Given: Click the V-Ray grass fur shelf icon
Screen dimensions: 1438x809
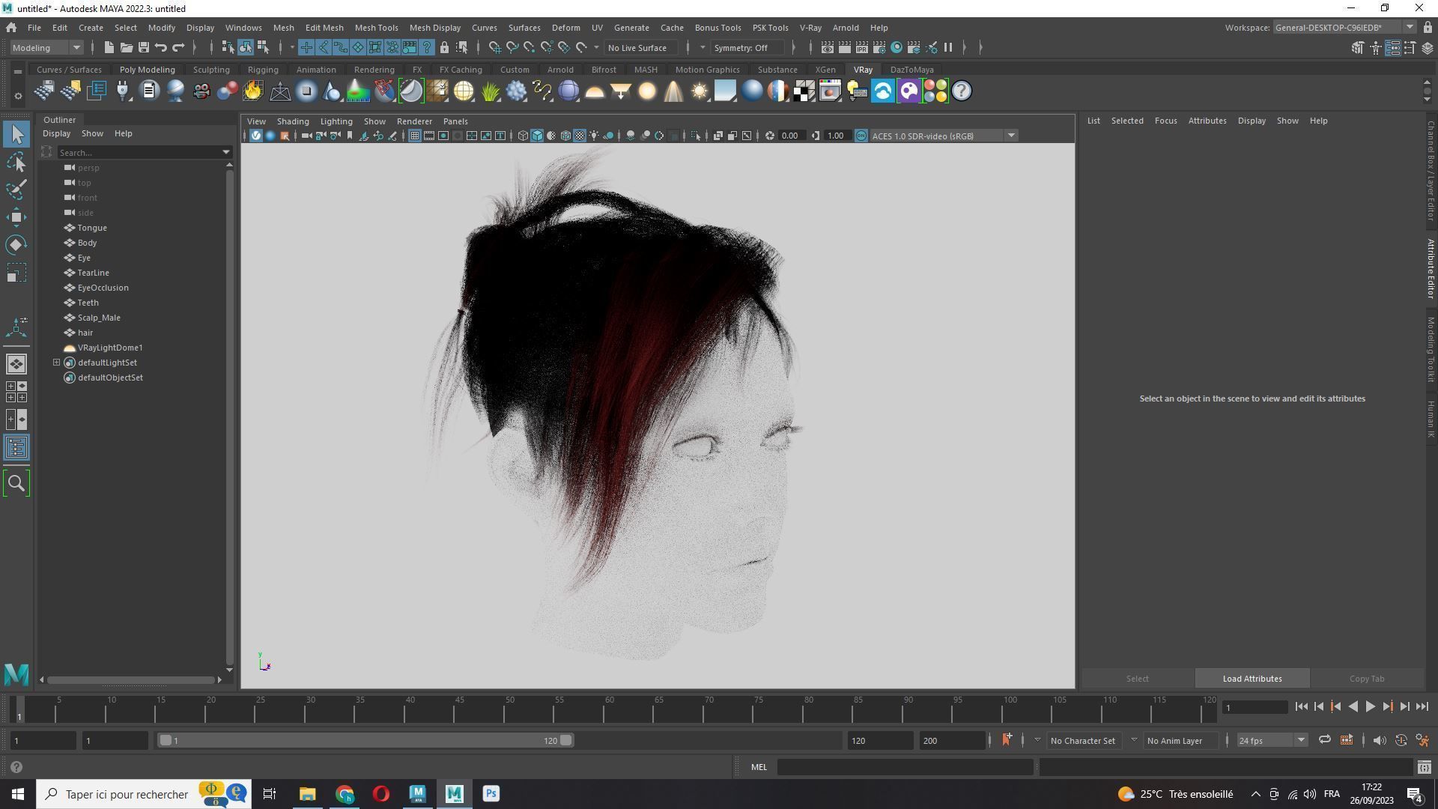Looking at the screenshot, I should tap(490, 91).
